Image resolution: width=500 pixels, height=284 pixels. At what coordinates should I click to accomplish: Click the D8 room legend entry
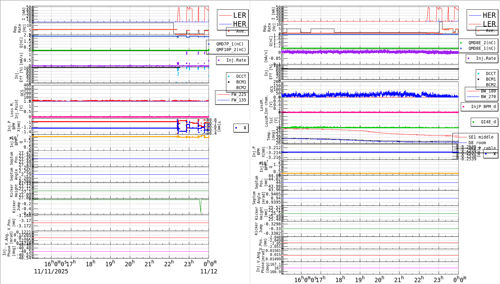point(477,143)
